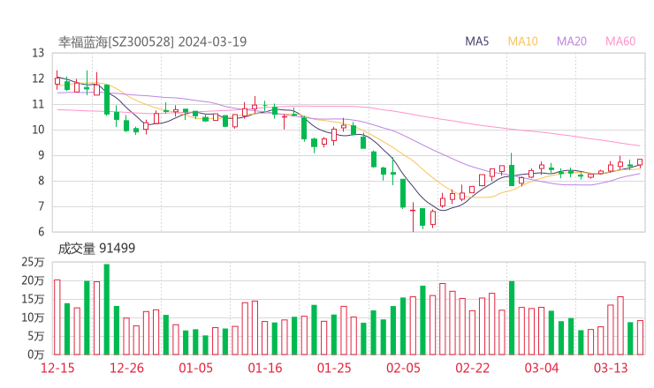Click the MA10 legend label
Viewport: 654px width, 388px height.
point(522,41)
